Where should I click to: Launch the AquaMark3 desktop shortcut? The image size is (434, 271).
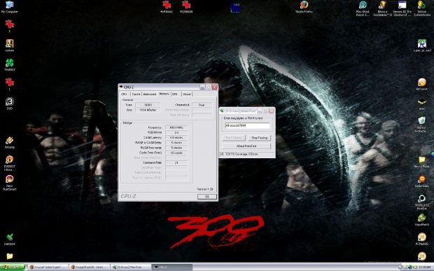(422, 220)
